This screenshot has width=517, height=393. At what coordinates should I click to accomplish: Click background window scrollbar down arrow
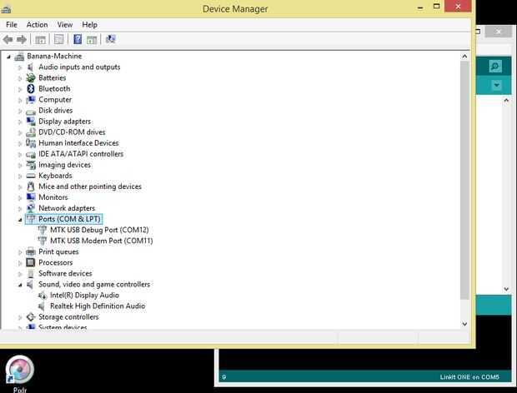click(507, 289)
